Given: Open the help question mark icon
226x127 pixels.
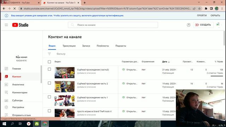Looking at the screenshot, I should click(x=189, y=25).
